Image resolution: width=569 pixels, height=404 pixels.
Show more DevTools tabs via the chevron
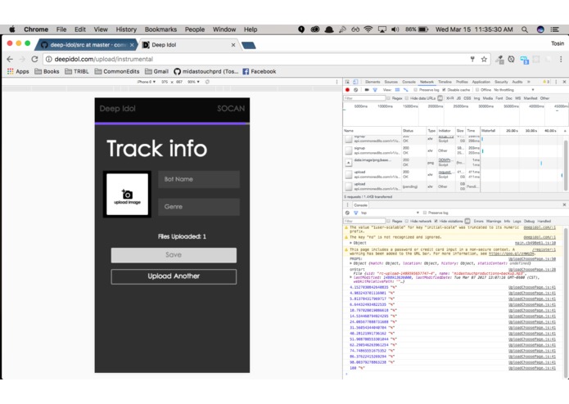point(529,82)
